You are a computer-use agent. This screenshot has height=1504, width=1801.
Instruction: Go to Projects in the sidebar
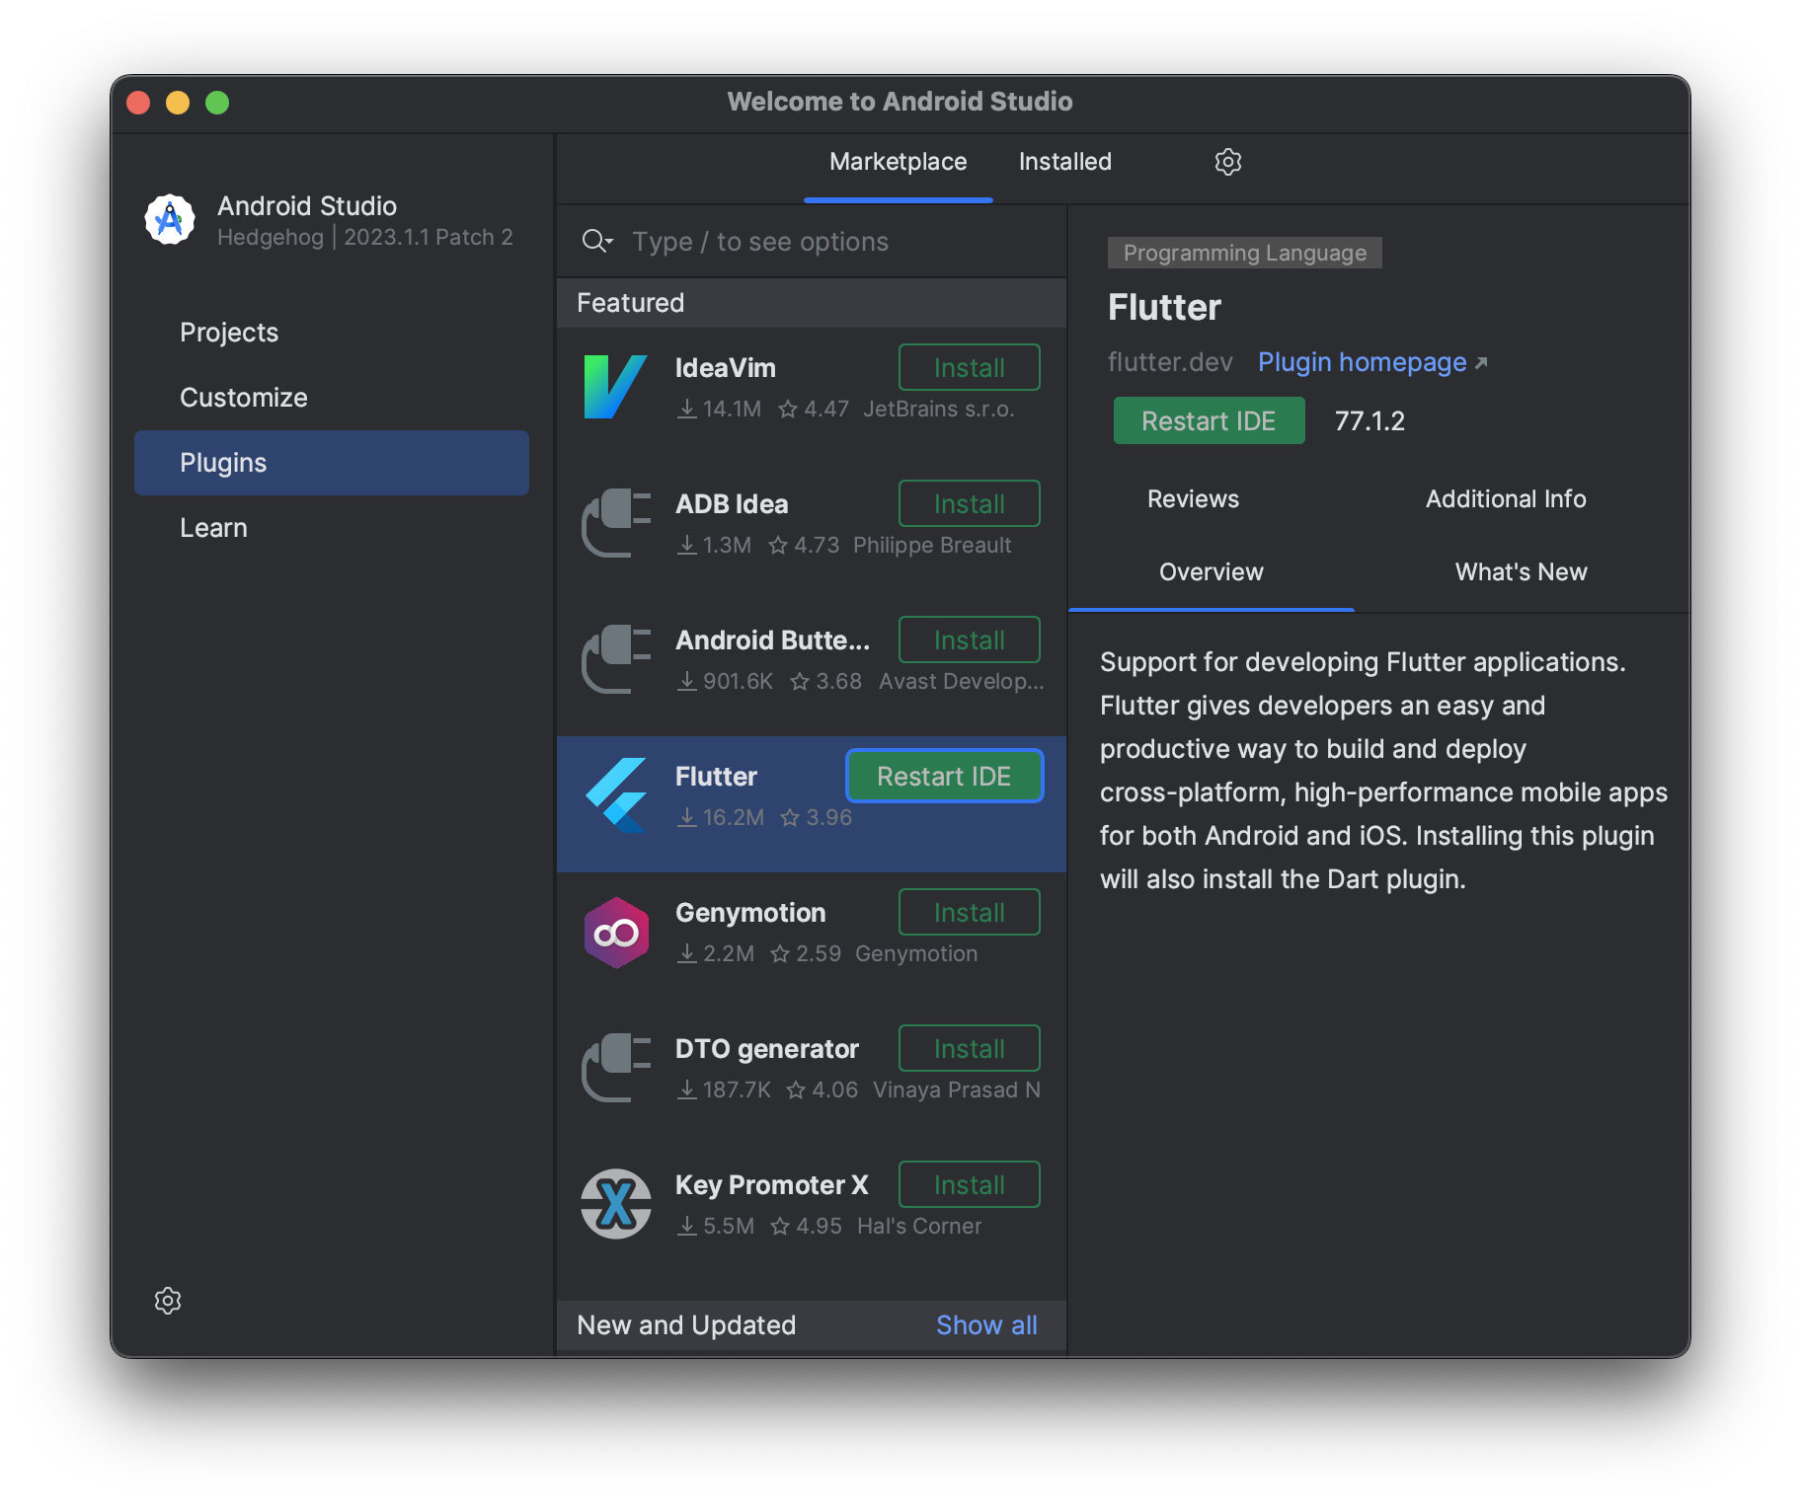(x=332, y=333)
